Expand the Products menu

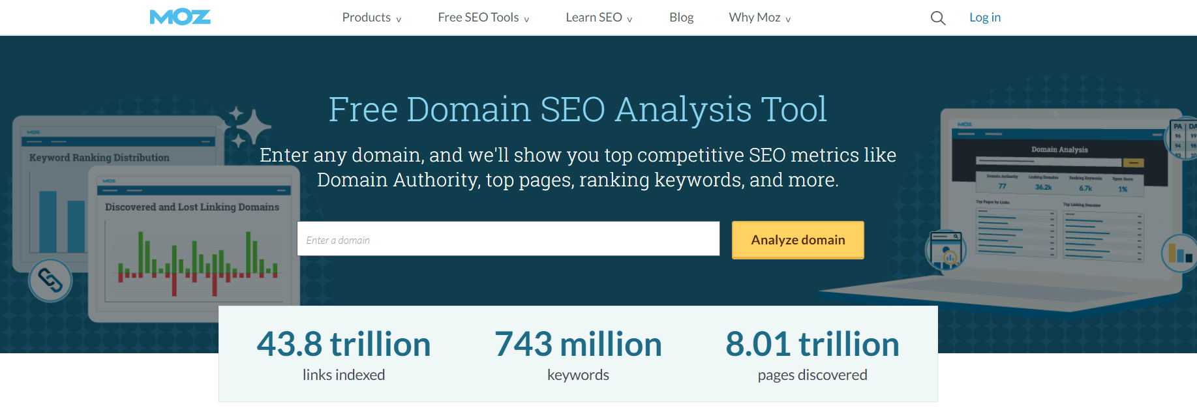pyautogui.click(x=372, y=18)
